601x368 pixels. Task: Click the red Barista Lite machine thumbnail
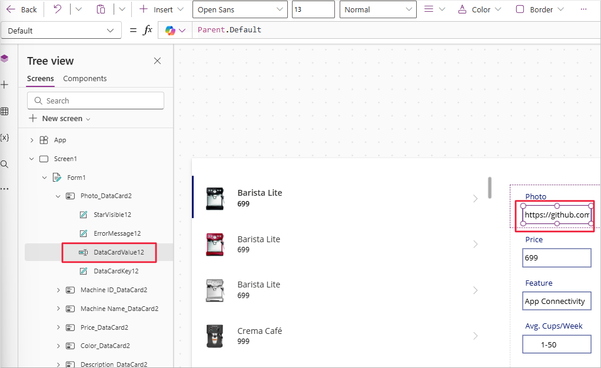pyautogui.click(x=215, y=245)
